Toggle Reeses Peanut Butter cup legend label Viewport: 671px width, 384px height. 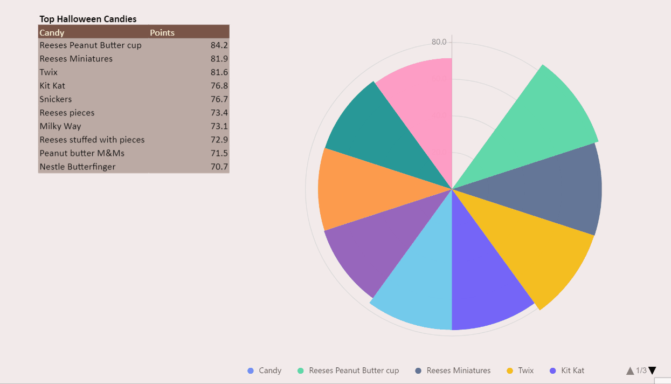[354, 371]
